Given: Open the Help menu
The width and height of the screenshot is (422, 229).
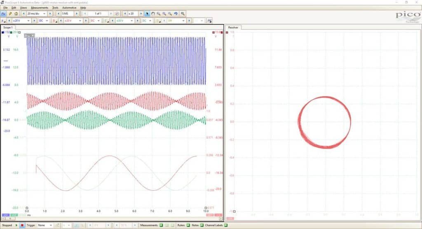Looking at the screenshot, I should click(83, 8).
